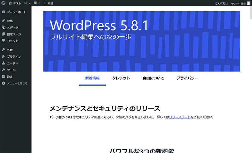This screenshot has height=153, width=252.
Task: Click the メディア media icon
Action: point(3,27)
